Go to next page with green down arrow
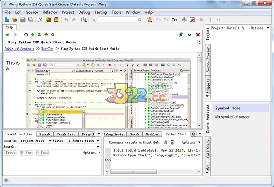This screenshot has height=187, width=274. (x=39, y=35)
